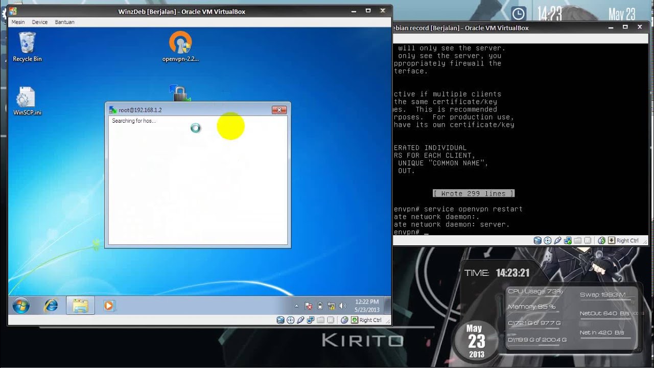Click green host key arrow in WinzDeb status bar
This screenshot has width=654, height=368.
354,320
